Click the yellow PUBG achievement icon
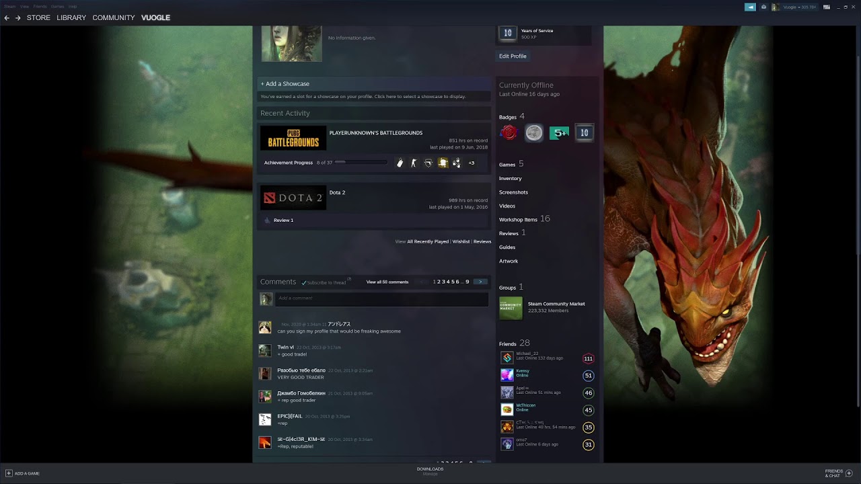 [x=443, y=163]
